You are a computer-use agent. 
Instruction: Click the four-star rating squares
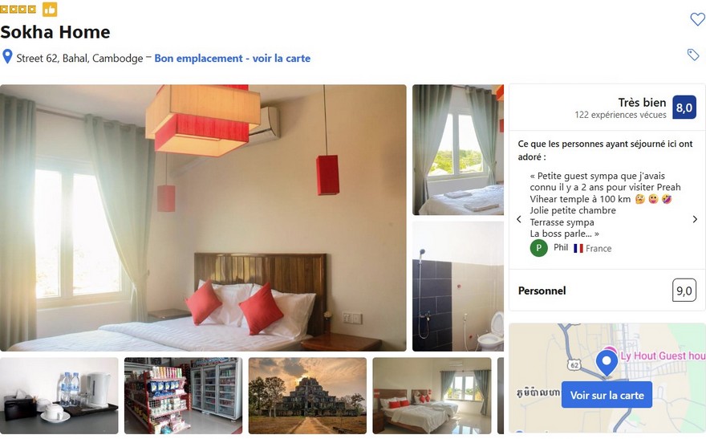coord(18,10)
